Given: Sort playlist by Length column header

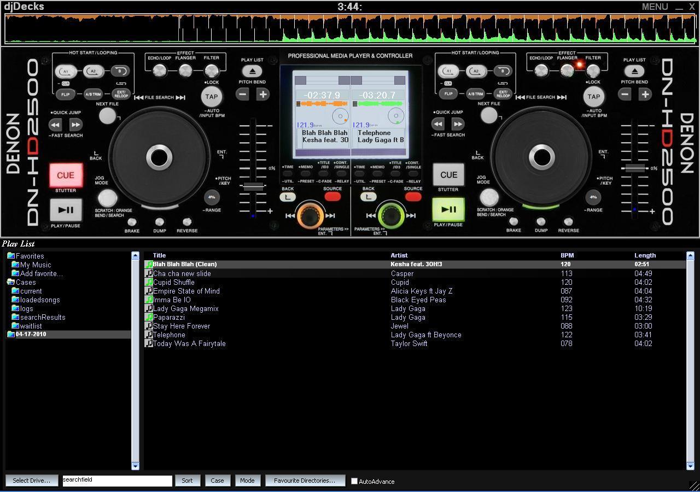Looking at the screenshot, I should [645, 255].
